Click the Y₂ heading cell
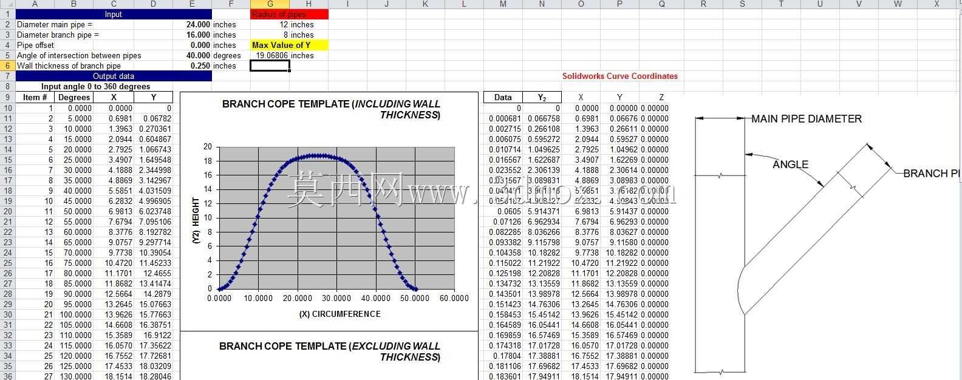Screen dimensions: 962x380 tap(542, 97)
